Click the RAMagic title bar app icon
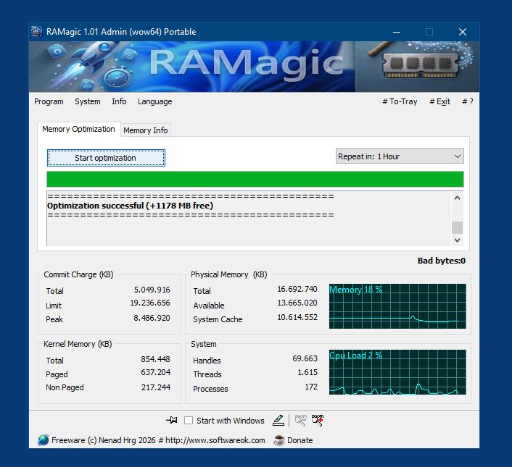 (37, 32)
